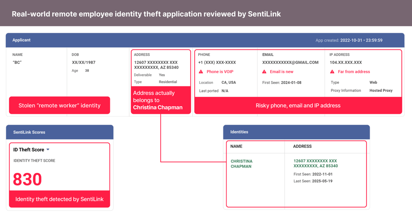Screen dimensions: 412x217
Task: Click the Last ported N/A value
Action: tap(225, 91)
